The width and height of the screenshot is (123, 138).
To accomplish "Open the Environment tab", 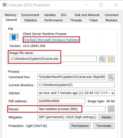I will point(30,15).
